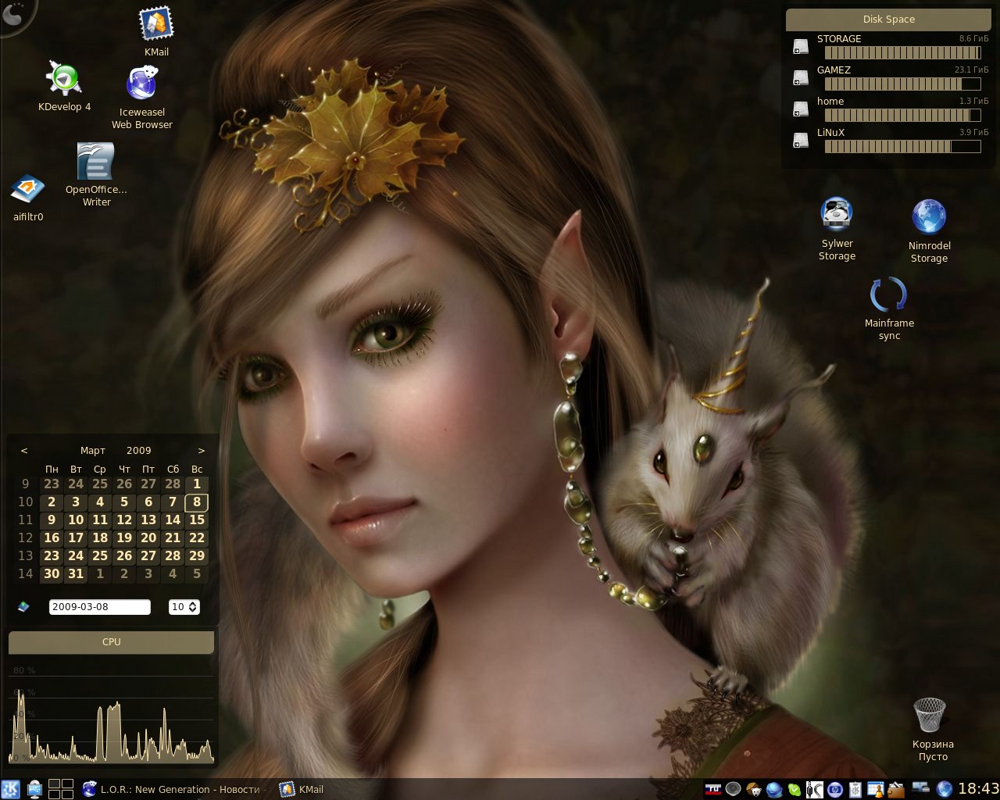Go to next month in calendar

(x=202, y=451)
